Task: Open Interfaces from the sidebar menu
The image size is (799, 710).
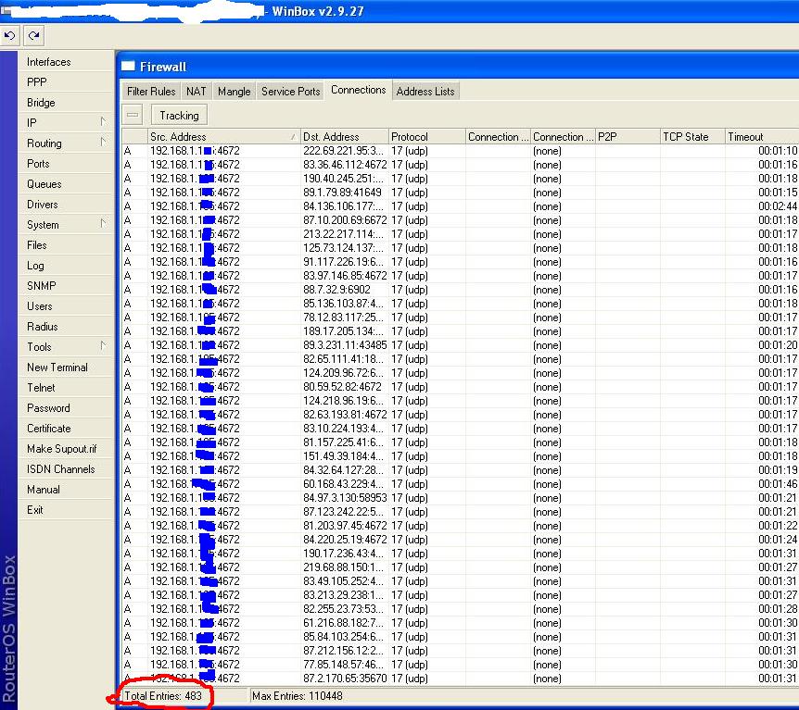Action: (49, 62)
